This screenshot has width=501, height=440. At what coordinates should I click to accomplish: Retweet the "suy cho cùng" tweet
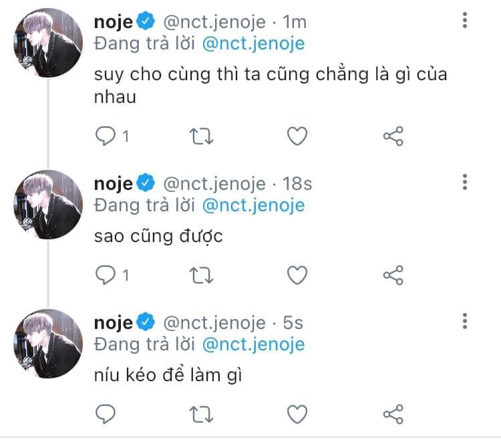(x=201, y=136)
